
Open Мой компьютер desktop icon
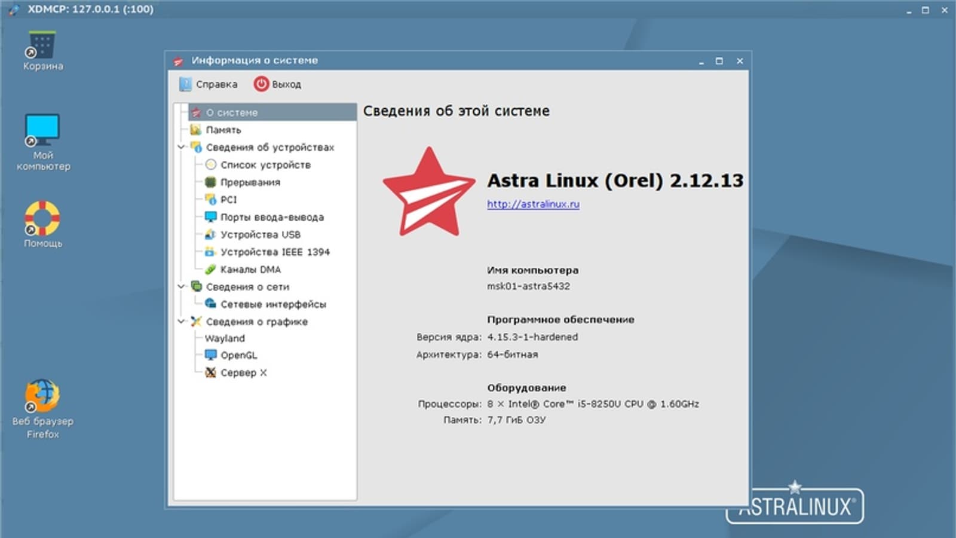42,130
